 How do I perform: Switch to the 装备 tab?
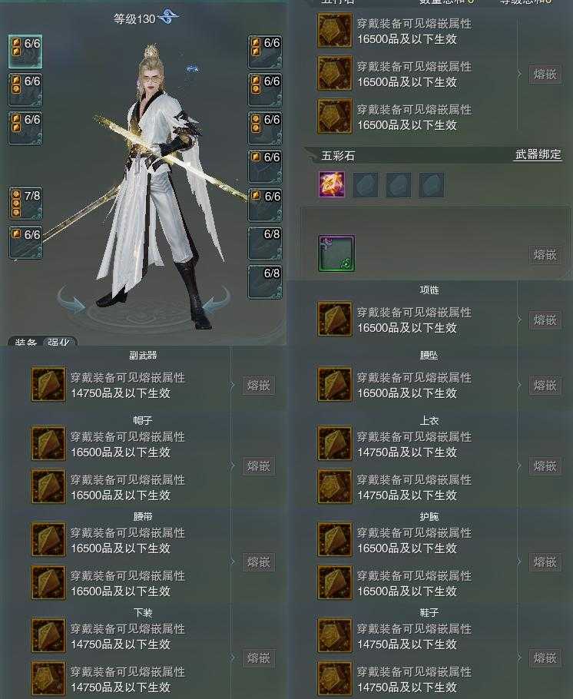25,342
